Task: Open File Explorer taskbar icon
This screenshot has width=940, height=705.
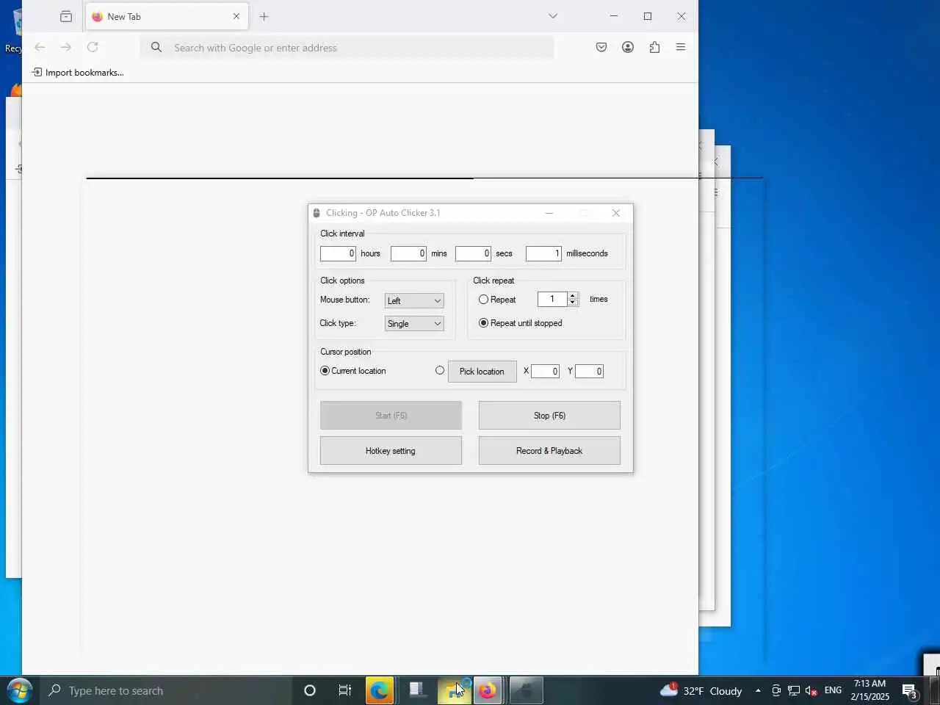Action: (x=455, y=690)
